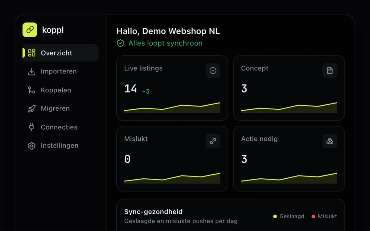Click the Koppelen branch icon
370x231 pixels.
31,90
